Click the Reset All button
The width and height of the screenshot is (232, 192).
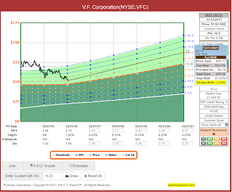coord(93,176)
